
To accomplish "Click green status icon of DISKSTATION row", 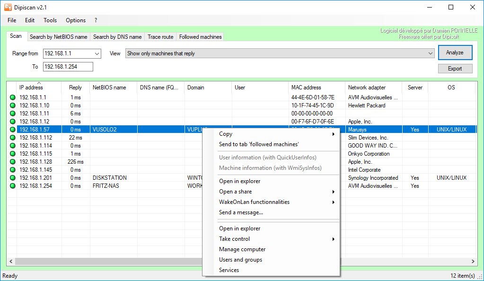I will tap(13, 178).
